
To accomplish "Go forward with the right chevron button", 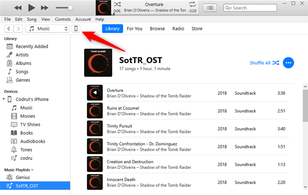I will [18, 28].
